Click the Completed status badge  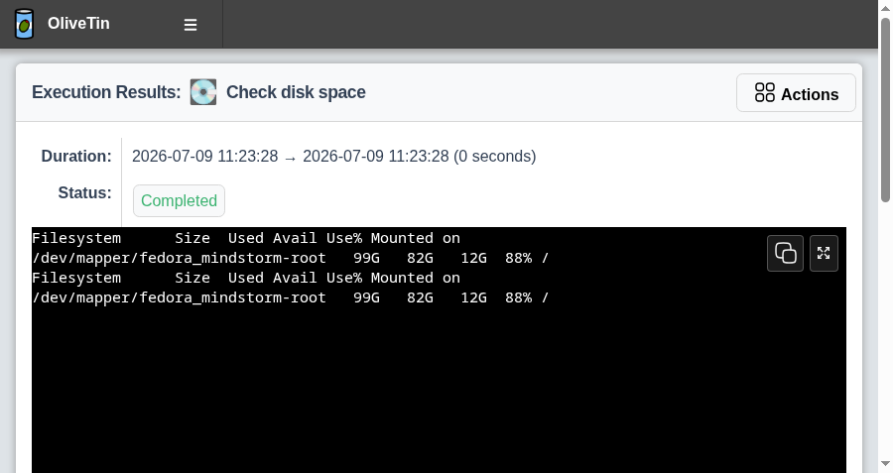(179, 201)
